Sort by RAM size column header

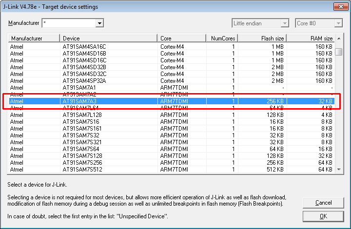pyautogui.click(x=311, y=38)
